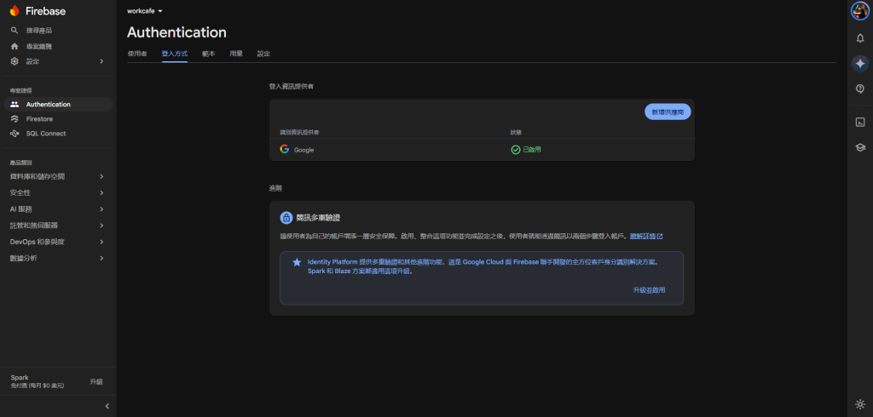
Task: Click the 升級並啟用 button
Action: [x=649, y=290]
